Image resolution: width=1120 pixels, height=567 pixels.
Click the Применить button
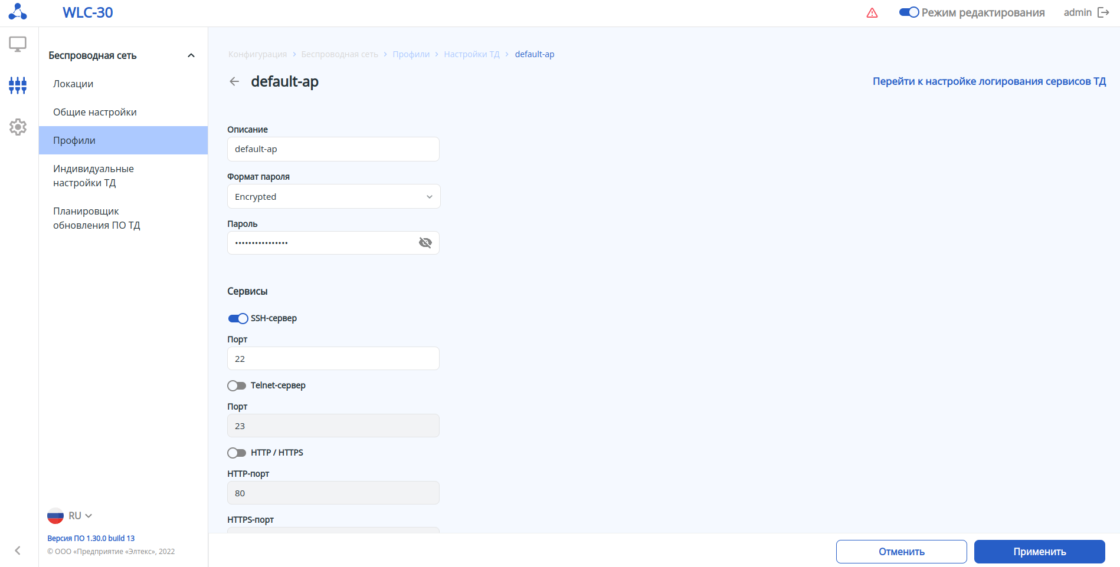[1039, 552]
